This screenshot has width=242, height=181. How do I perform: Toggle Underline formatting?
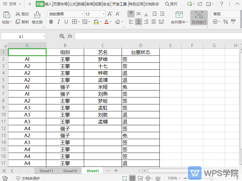pos(67,22)
